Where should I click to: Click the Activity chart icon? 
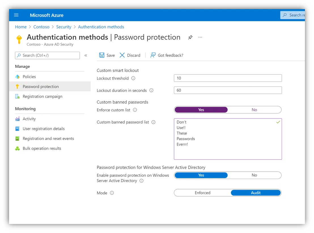[x=17, y=119]
